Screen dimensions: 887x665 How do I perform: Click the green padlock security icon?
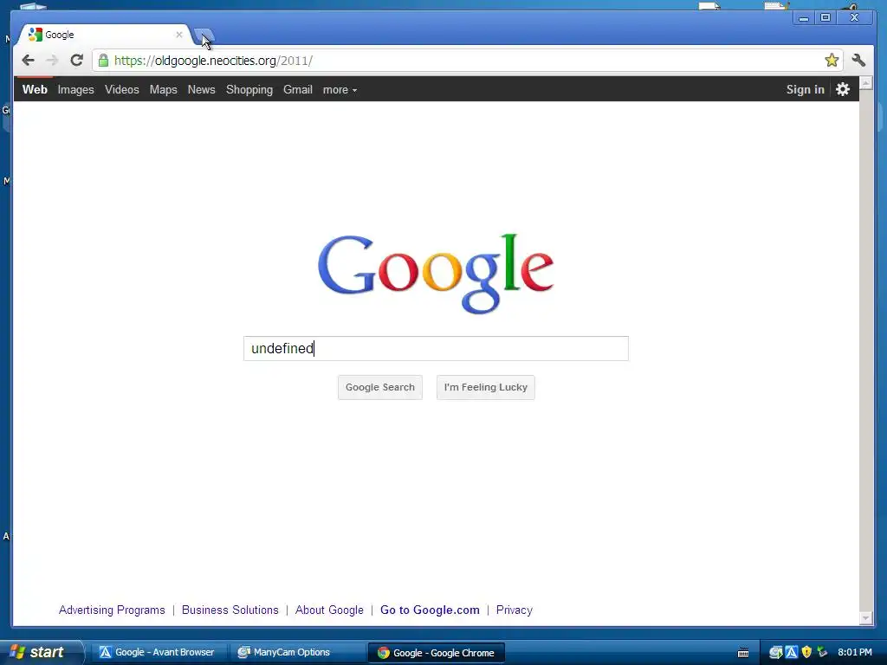pyautogui.click(x=103, y=61)
